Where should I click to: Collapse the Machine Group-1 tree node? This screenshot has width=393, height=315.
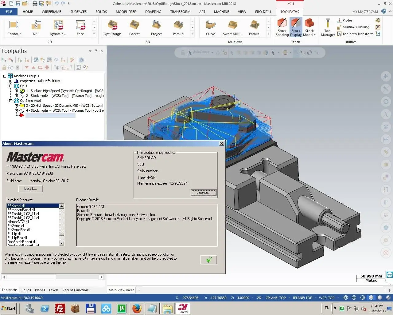pyautogui.click(x=5, y=76)
